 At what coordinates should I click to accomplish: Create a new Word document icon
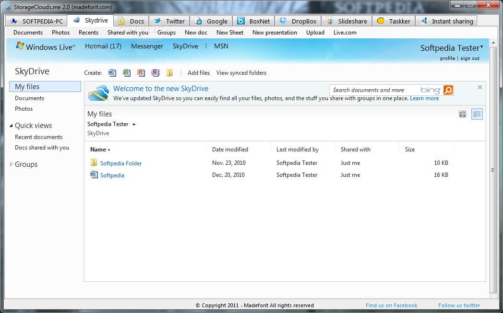(x=112, y=73)
